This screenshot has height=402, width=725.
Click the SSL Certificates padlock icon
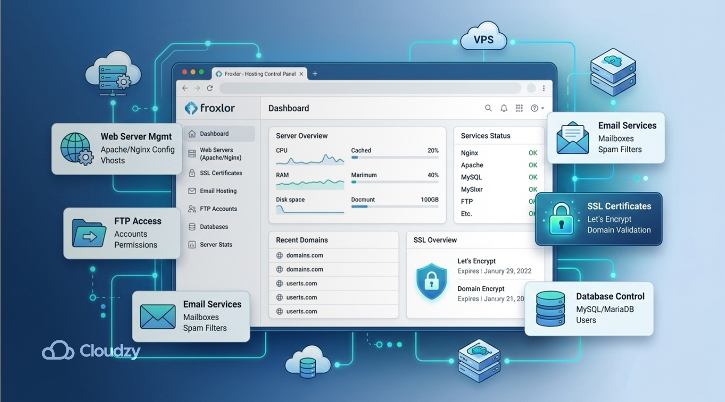(192, 173)
